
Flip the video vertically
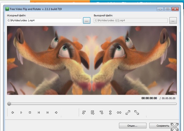click(110, 113)
